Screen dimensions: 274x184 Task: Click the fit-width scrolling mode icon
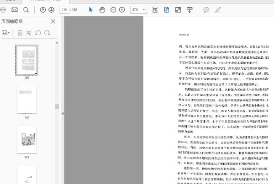[x=155, y=10]
